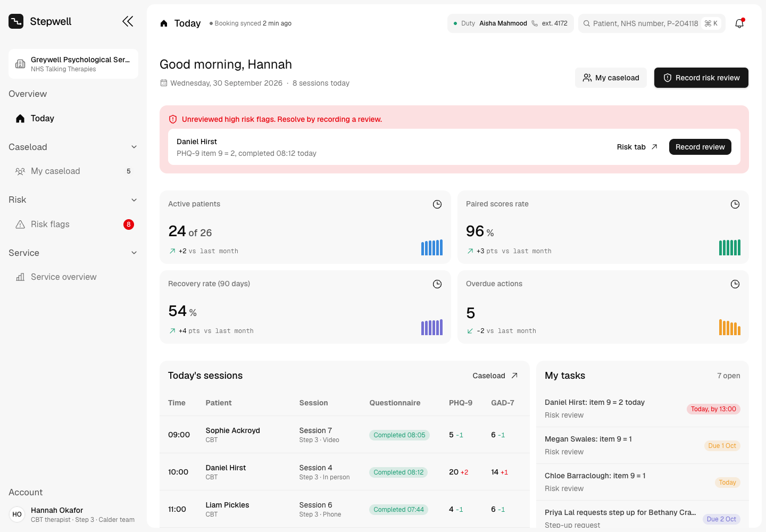The image size is (766, 532).
Task: Click the Record risk review button
Action: pos(701,78)
